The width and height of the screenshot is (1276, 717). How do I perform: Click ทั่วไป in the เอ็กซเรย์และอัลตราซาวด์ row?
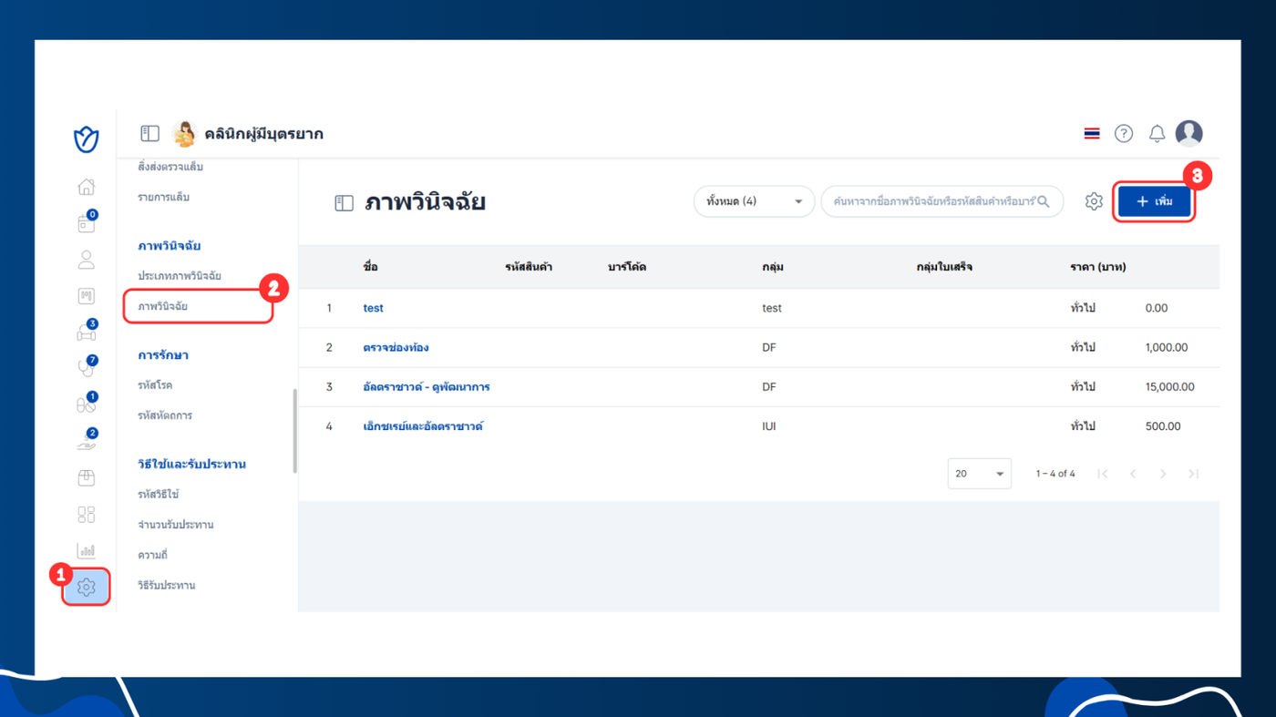[x=1083, y=425]
